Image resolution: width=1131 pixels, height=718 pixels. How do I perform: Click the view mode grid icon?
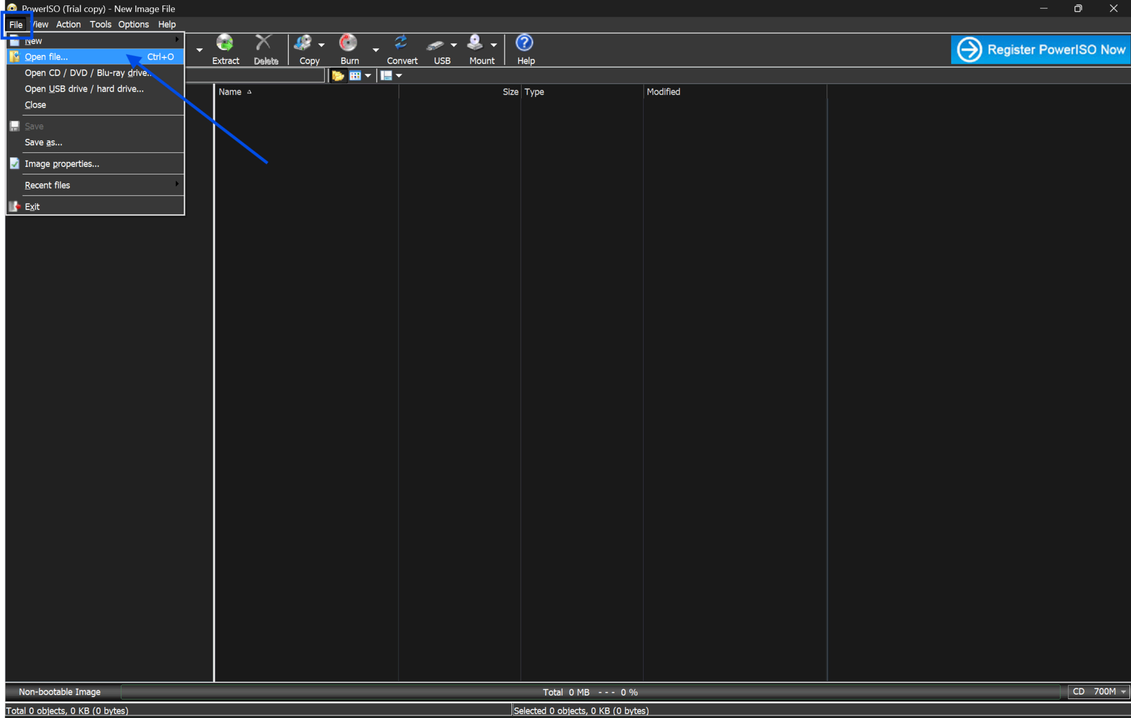(355, 75)
